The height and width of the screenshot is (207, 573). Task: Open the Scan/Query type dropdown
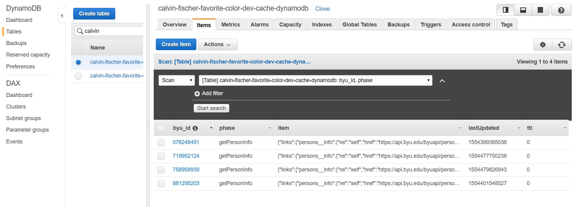point(177,80)
